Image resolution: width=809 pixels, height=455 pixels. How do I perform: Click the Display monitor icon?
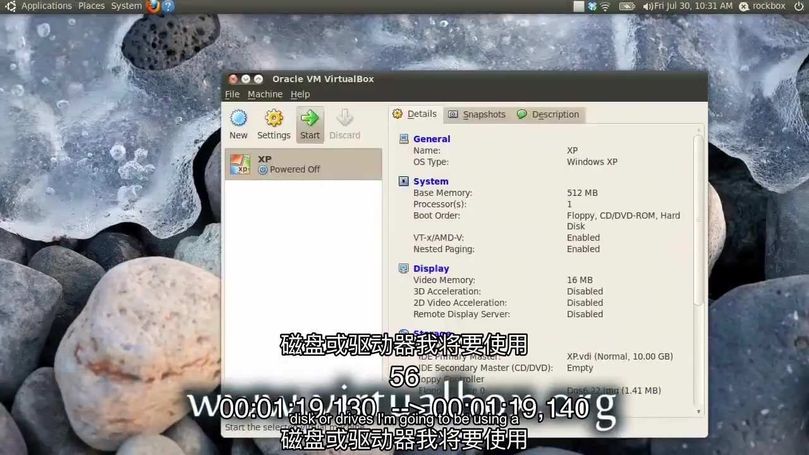pos(404,269)
